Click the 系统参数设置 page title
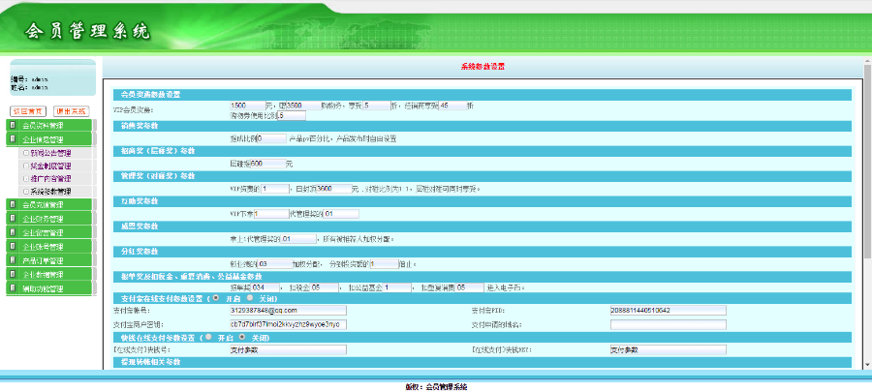 [x=483, y=67]
